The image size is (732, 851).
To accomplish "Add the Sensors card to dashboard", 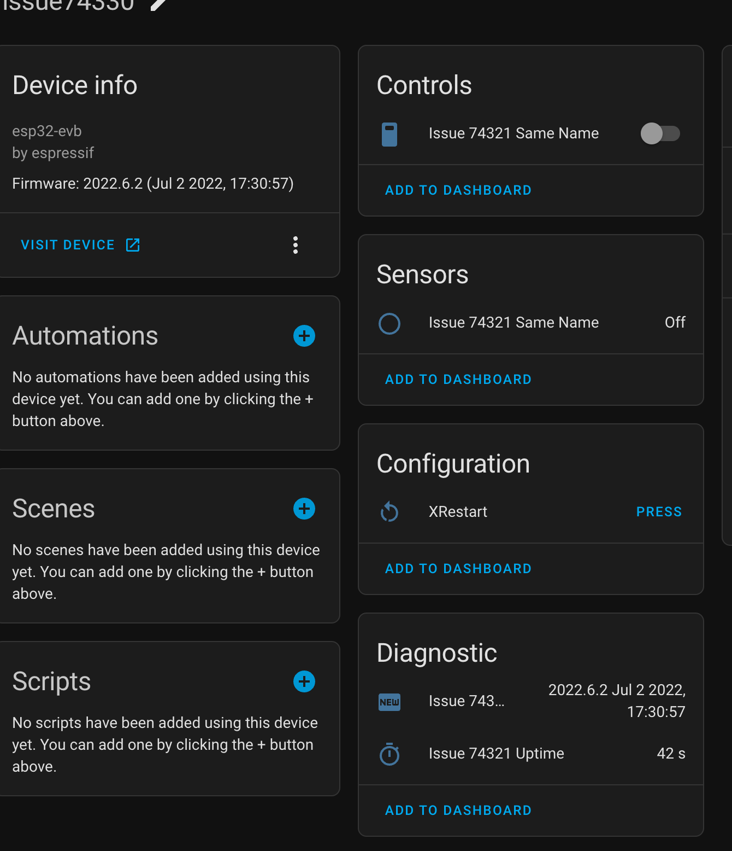I will [458, 379].
